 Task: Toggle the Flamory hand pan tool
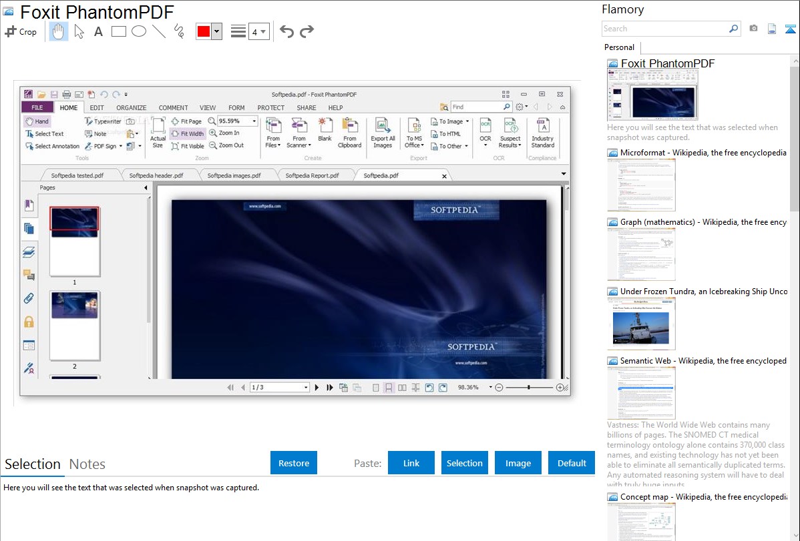pyautogui.click(x=58, y=31)
